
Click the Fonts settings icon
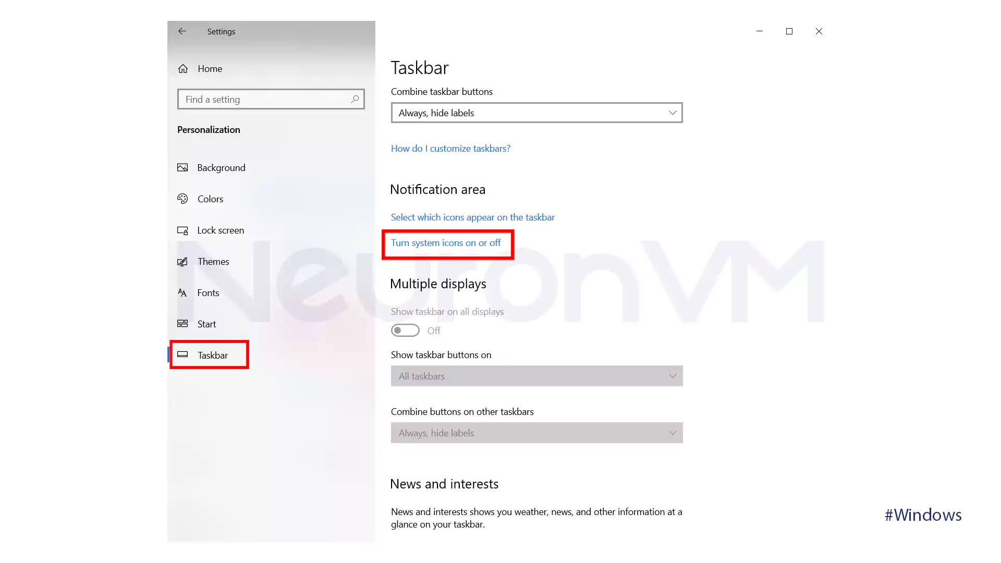tap(182, 292)
